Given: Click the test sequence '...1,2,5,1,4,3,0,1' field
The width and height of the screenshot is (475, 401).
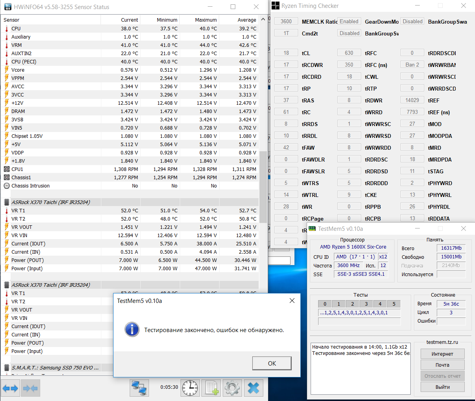Looking at the screenshot, I should [x=360, y=312].
